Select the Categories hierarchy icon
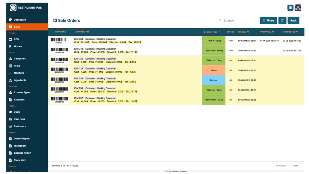This screenshot has height=174, width=309. (10, 59)
